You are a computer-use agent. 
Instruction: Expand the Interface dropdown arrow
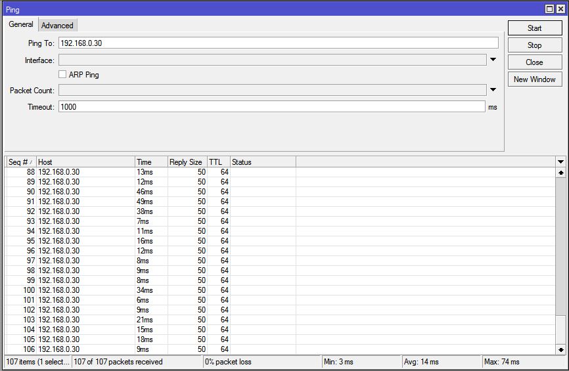[493, 60]
